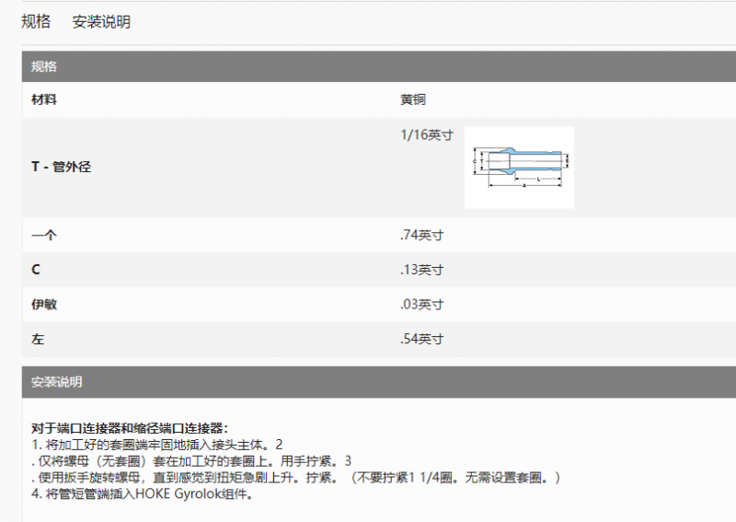This screenshot has height=522, width=736.
Task: Select the 1/16英寸 tube diameter value
Action: 427,134
